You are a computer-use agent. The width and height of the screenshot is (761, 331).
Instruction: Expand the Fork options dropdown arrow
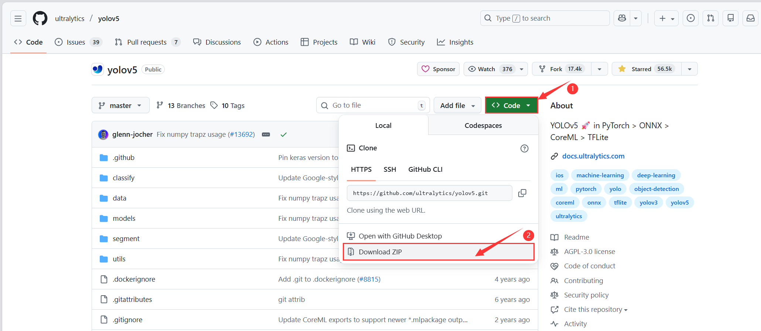tap(599, 69)
